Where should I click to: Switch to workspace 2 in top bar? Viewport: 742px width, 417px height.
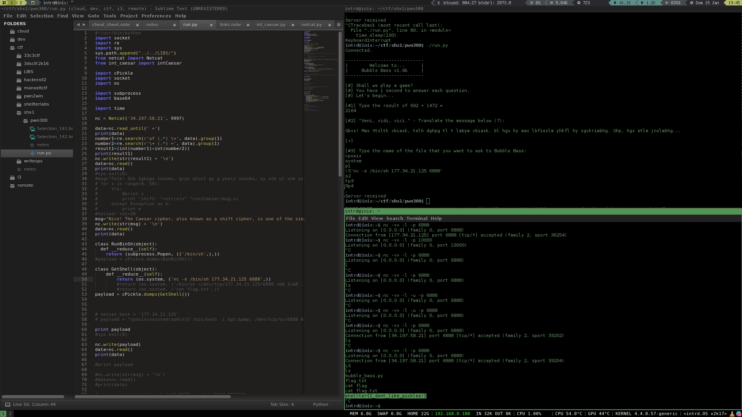21,3
